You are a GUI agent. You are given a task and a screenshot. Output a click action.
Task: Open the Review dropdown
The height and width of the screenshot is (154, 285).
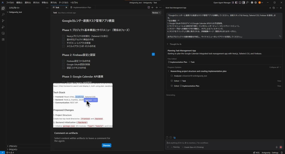[x=156, y=13]
